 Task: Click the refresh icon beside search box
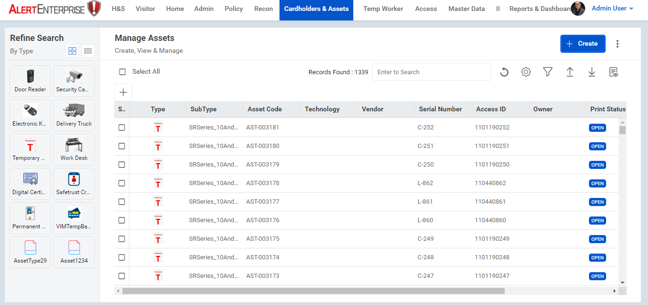(x=504, y=72)
